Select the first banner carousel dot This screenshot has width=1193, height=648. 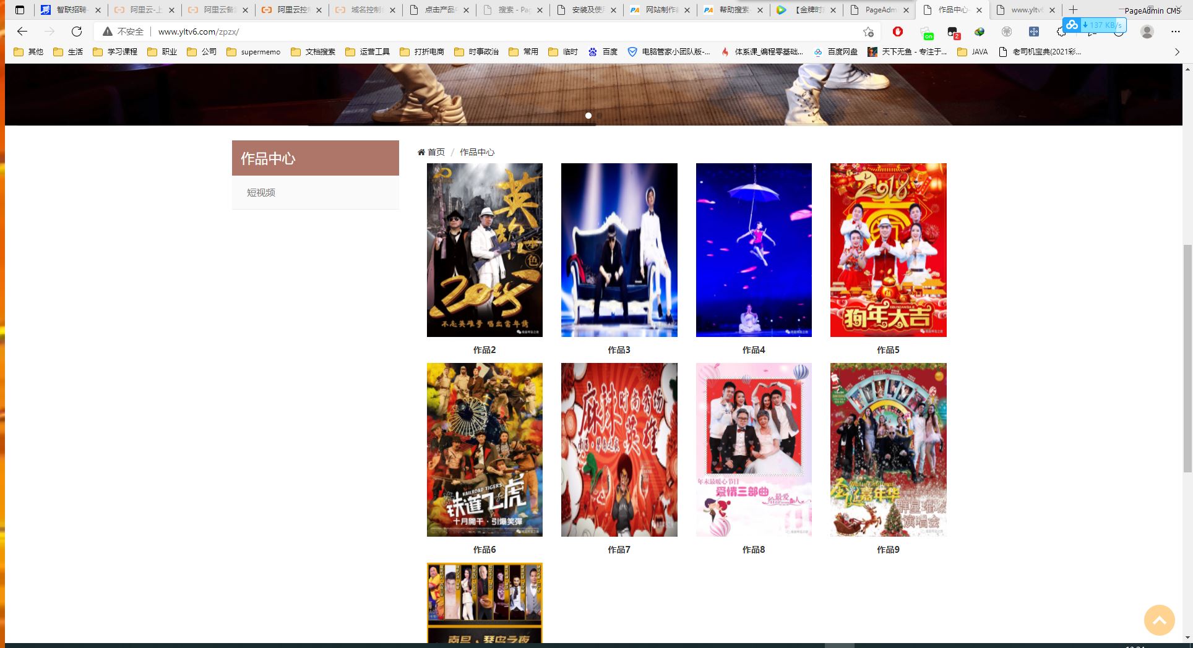click(588, 116)
